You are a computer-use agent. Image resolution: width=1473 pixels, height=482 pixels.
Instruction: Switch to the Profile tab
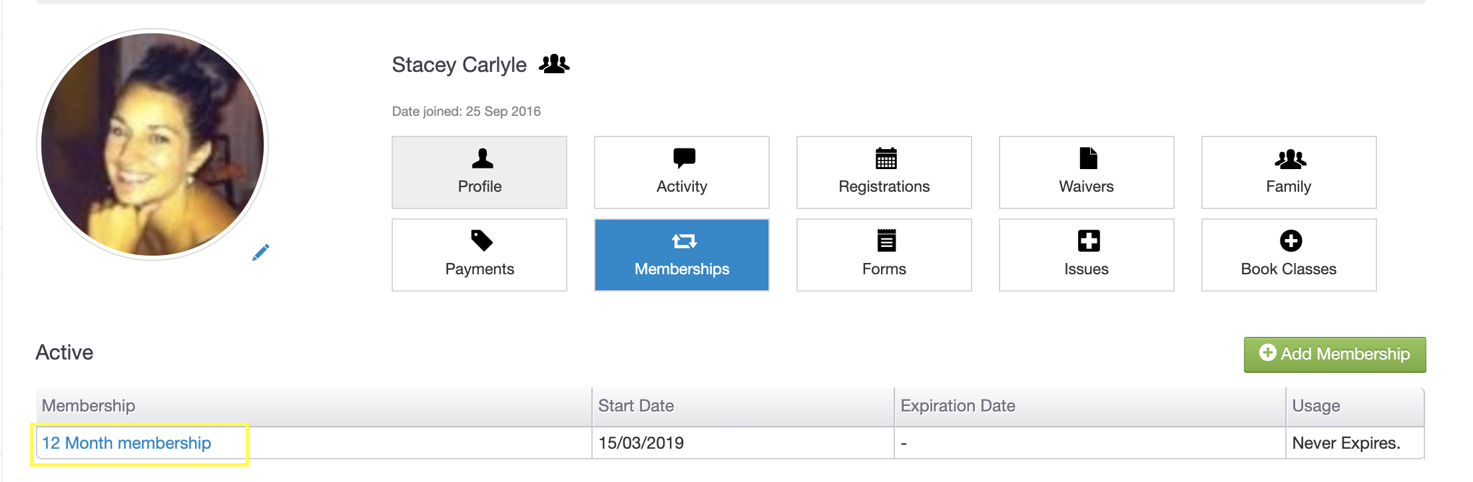(x=479, y=172)
